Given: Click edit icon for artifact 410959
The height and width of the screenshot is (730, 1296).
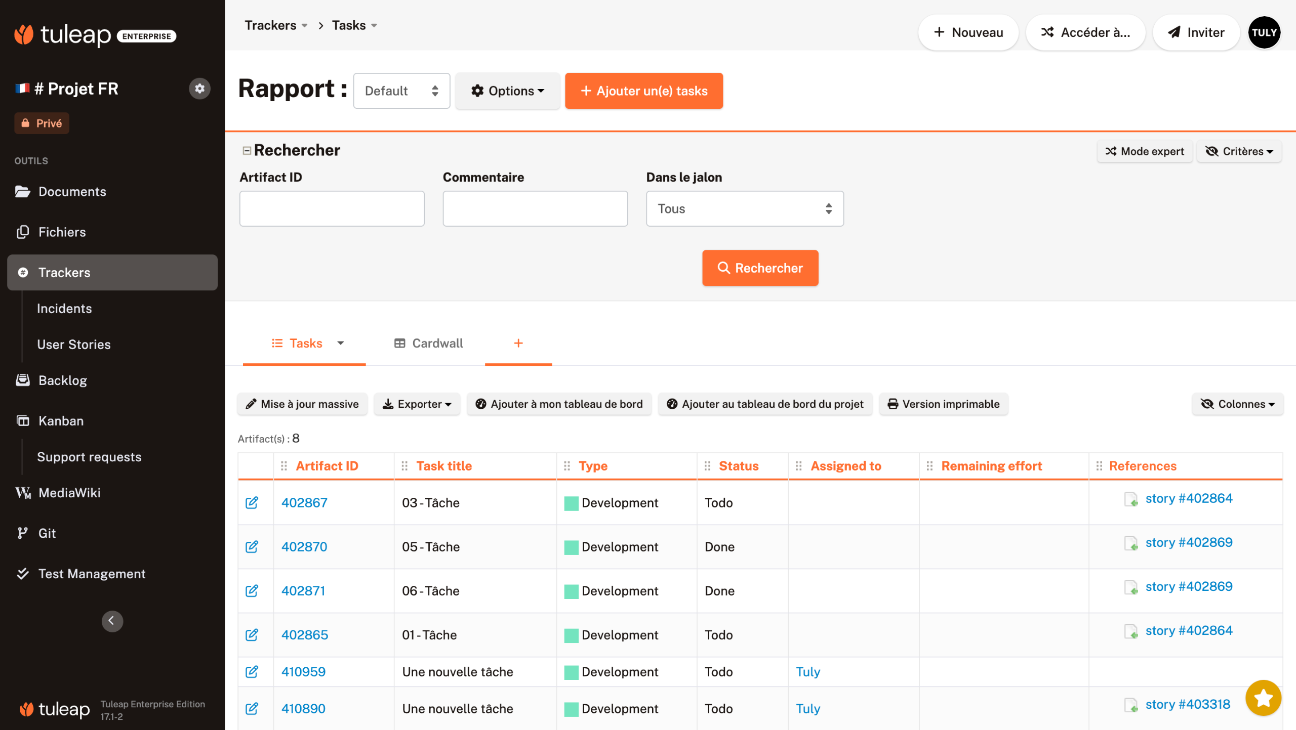Looking at the screenshot, I should pos(252,671).
